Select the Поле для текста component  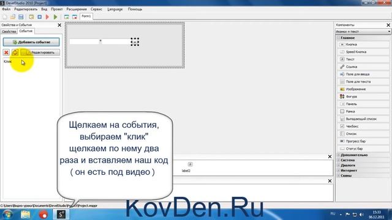click(363, 82)
